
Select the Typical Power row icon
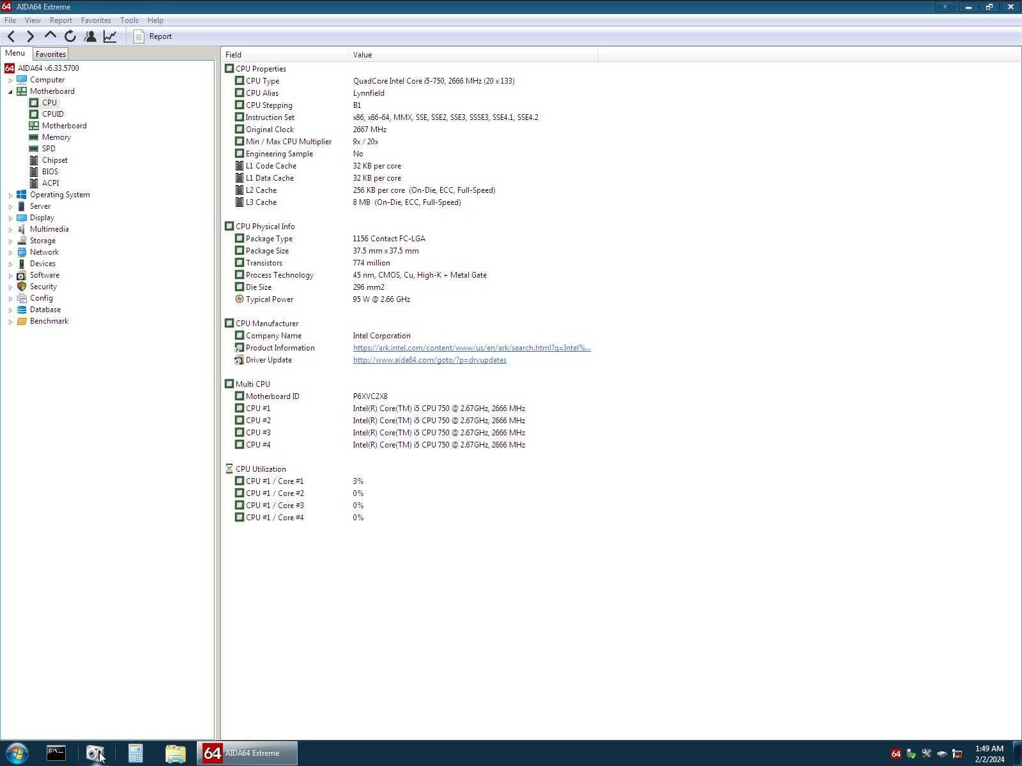tap(240, 299)
